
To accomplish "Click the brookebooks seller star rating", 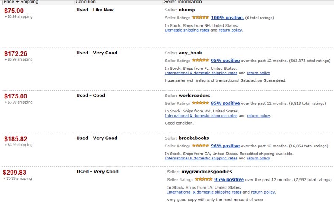I will pos(200,146).
